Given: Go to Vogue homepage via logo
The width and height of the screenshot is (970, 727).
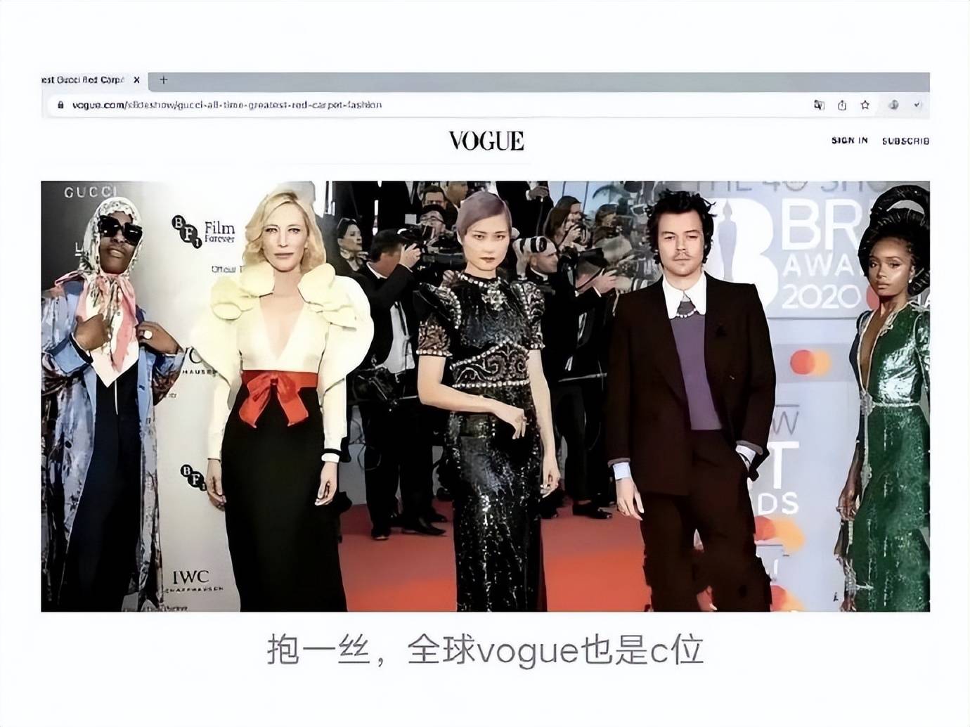Looking at the screenshot, I should pyautogui.click(x=486, y=141).
